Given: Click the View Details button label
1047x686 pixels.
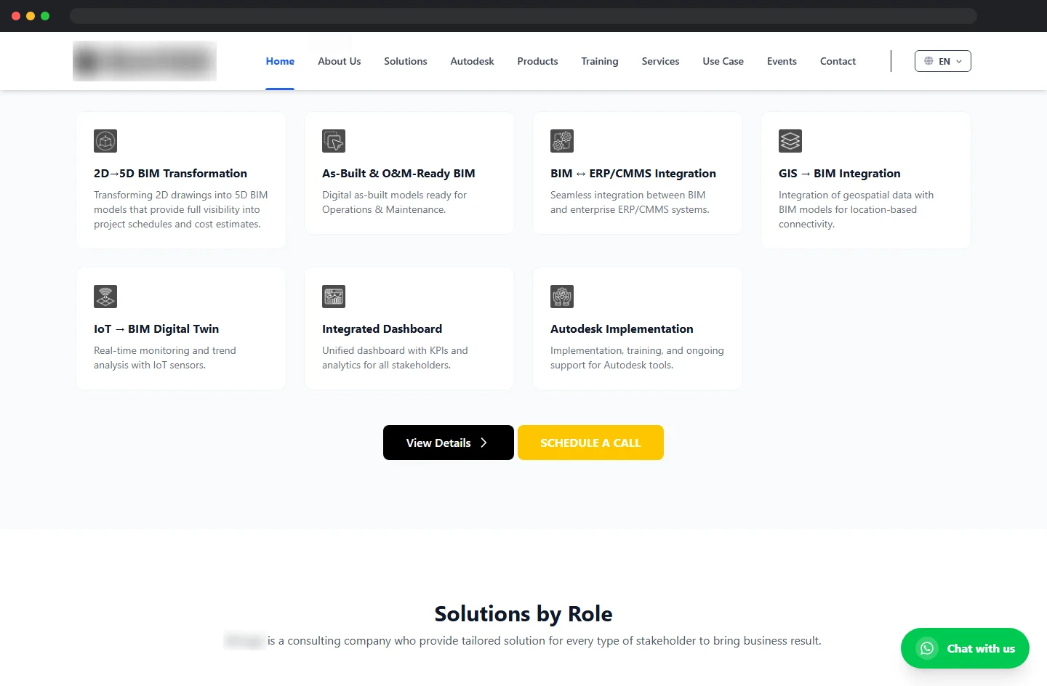Looking at the screenshot, I should (x=438, y=443).
